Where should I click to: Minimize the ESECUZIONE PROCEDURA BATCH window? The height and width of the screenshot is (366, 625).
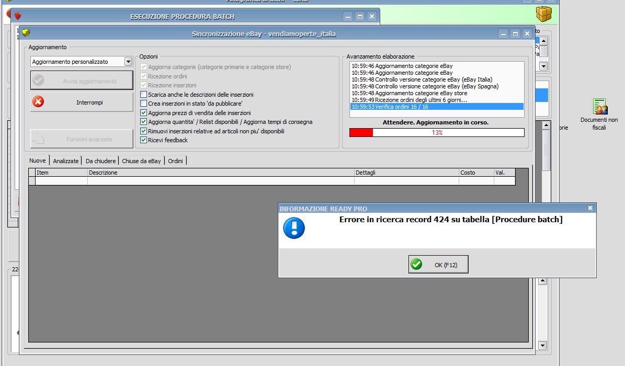point(348,16)
